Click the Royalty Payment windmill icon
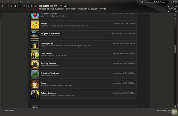 point(35,64)
